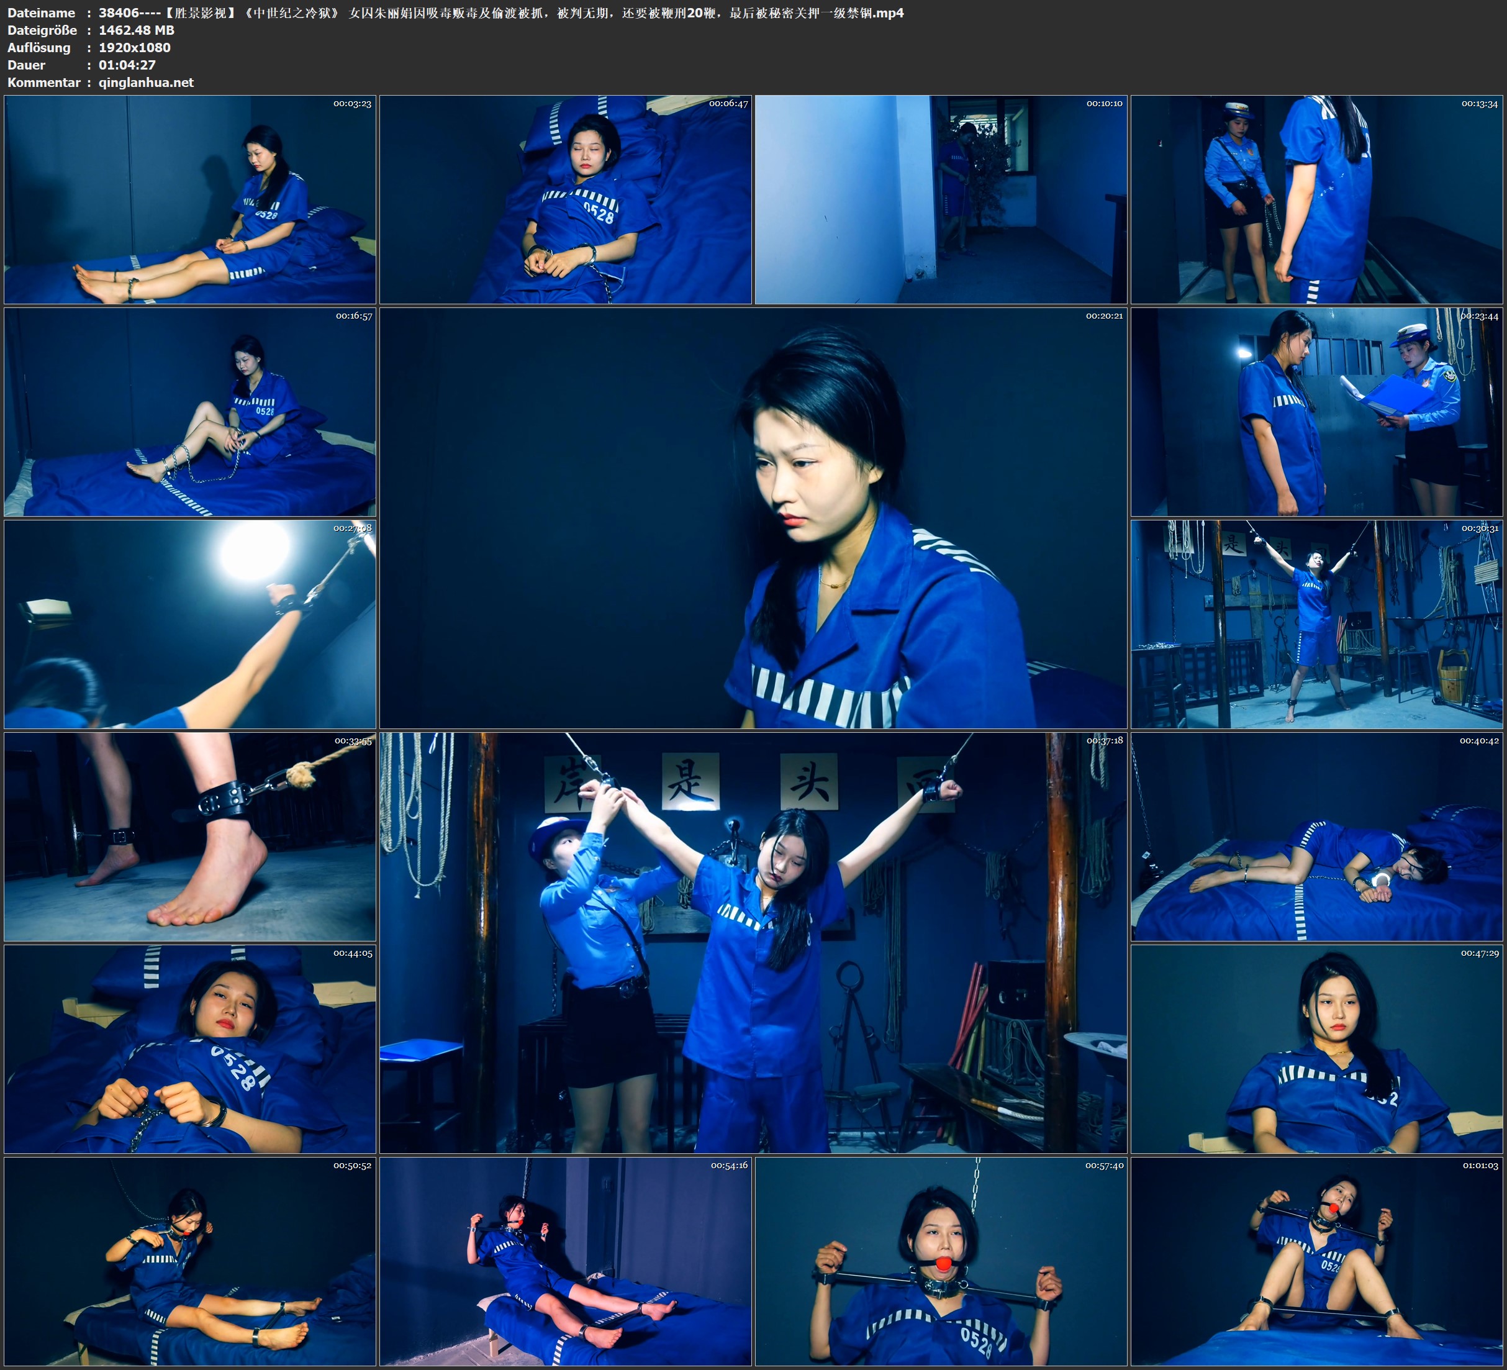The width and height of the screenshot is (1507, 1370).
Task: Click the frame timestamped 00:13:34
Action: pyautogui.click(x=1316, y=199)
